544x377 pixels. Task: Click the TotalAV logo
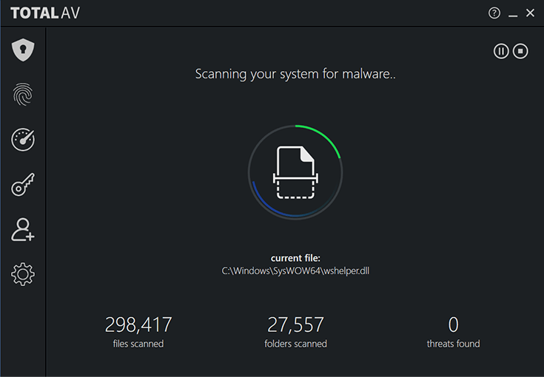[45, 13]
